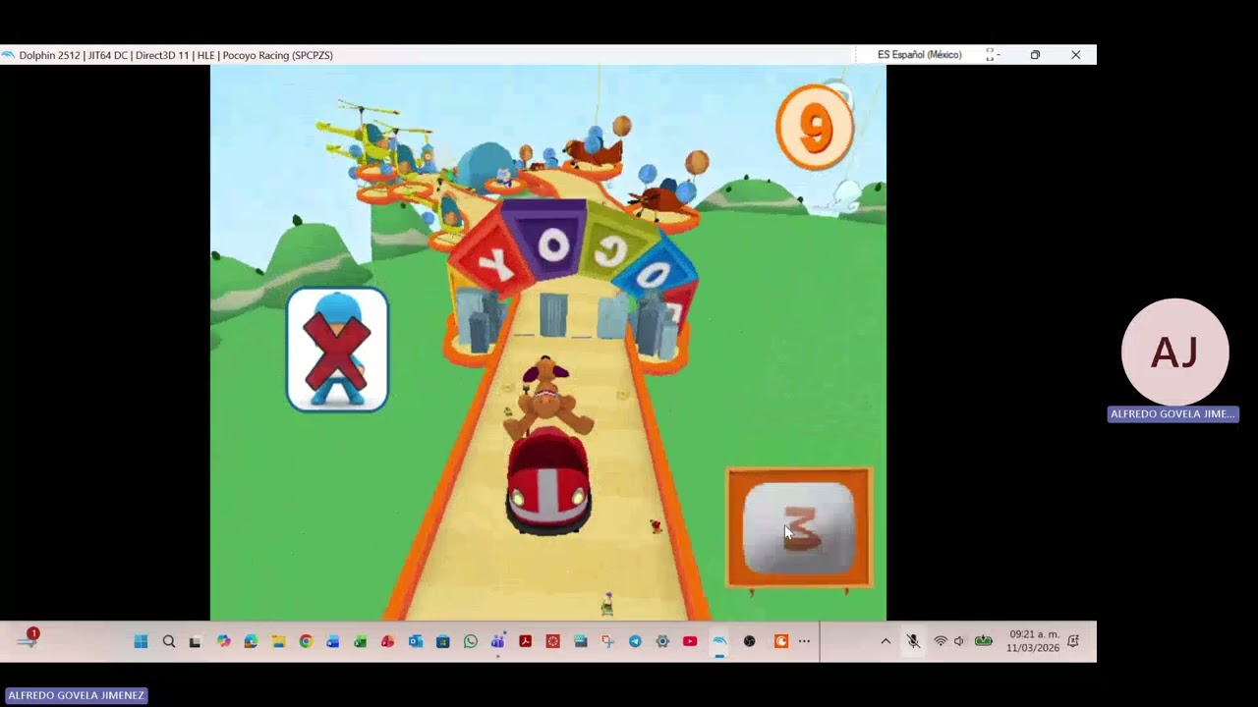Open the orange Crunchyroll taskbar icon
The image size is (1258, 707).
tap(781, 641)
